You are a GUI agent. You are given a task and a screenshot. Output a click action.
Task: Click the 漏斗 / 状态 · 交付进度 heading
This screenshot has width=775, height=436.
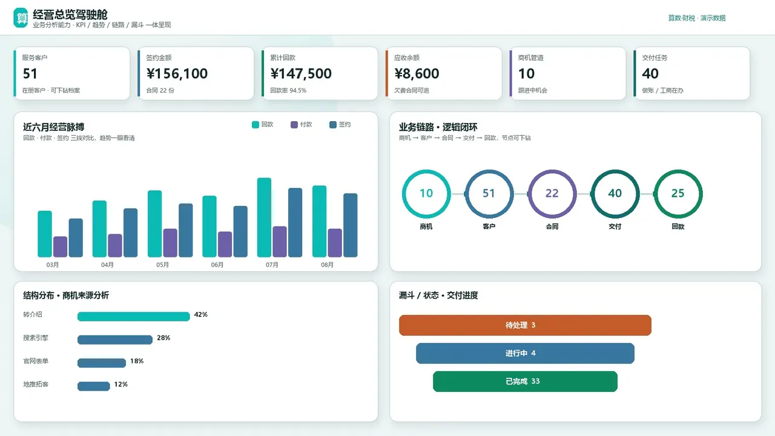(x=438, y=296)
